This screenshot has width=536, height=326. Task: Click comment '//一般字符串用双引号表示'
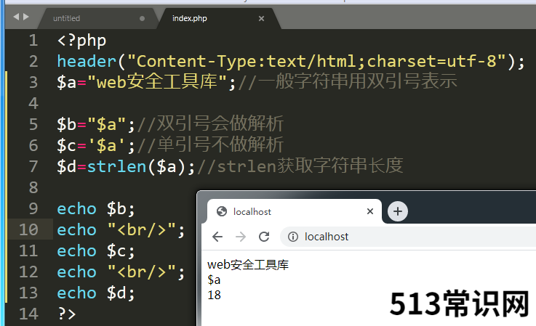pos(348,81)
